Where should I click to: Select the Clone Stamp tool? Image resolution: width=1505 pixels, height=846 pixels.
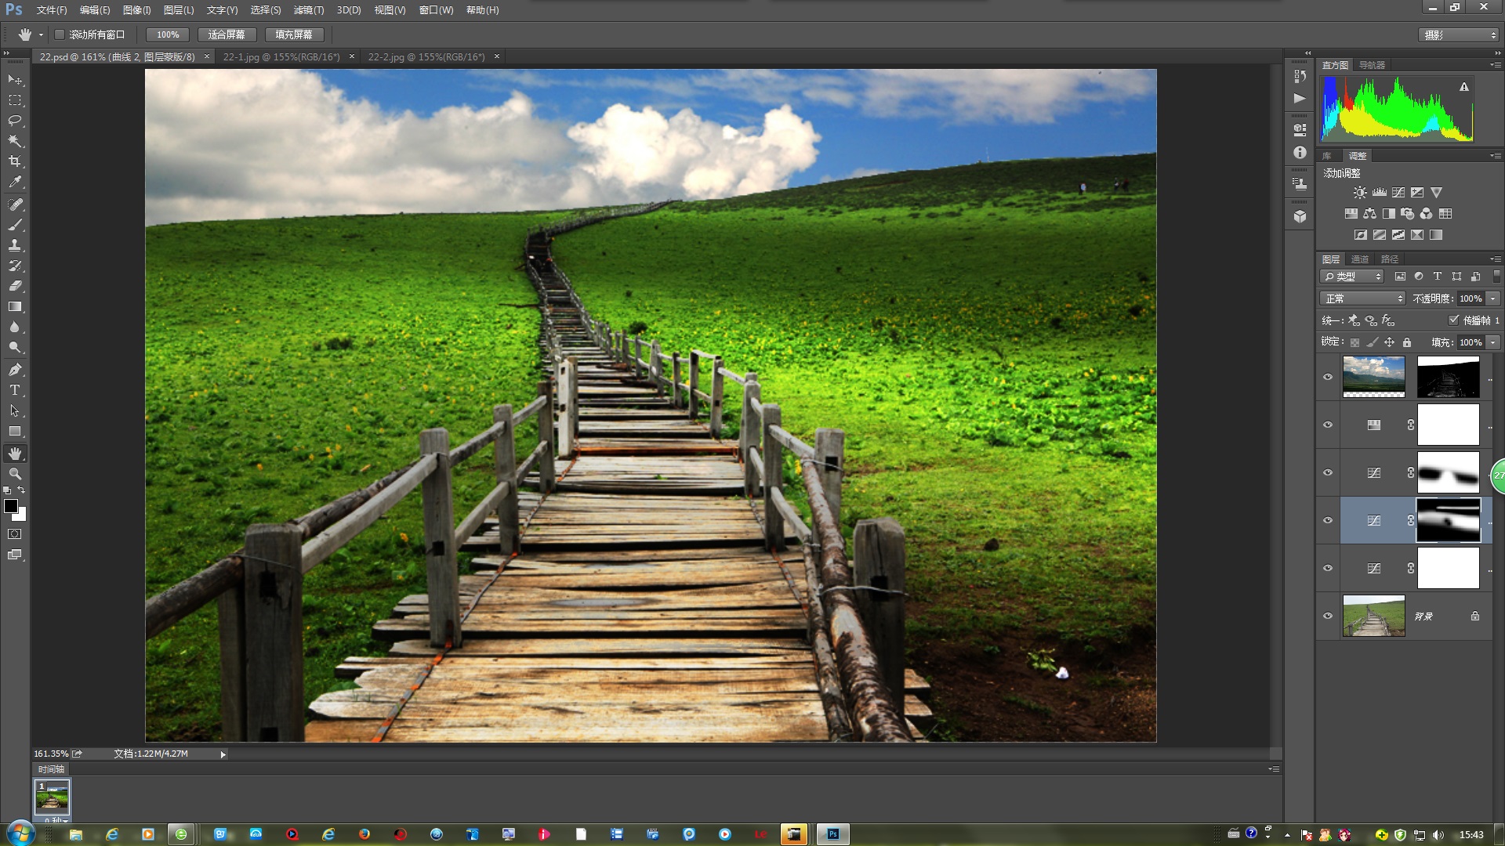click(15, 245)
